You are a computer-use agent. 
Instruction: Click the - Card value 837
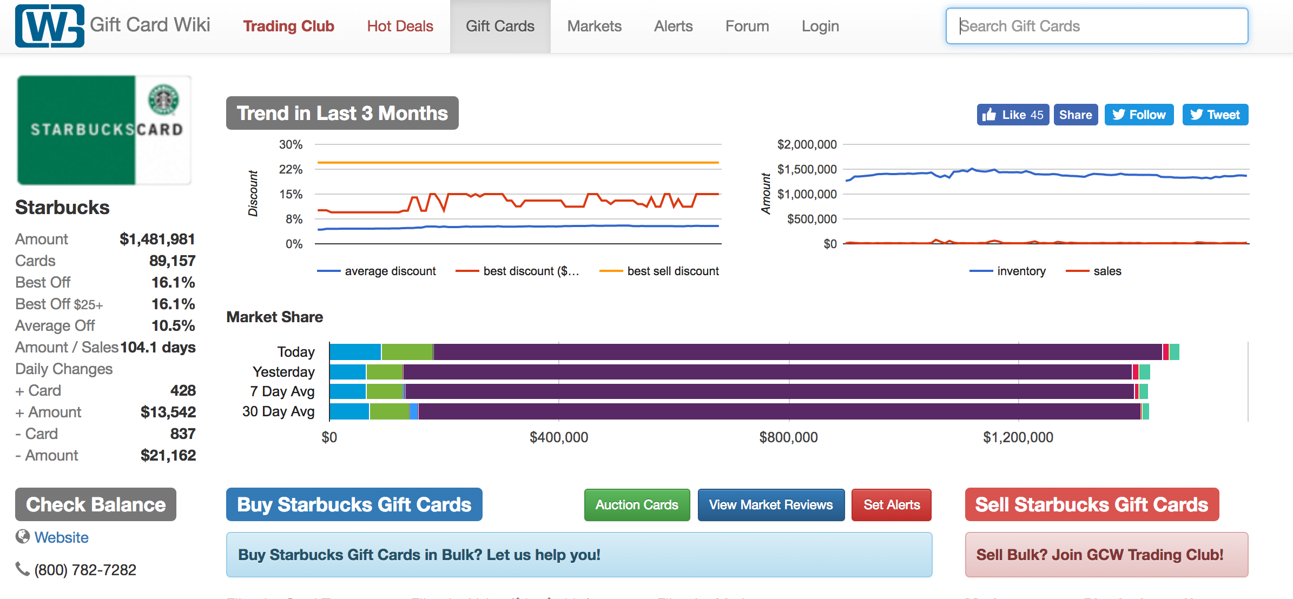coord(183,434)
